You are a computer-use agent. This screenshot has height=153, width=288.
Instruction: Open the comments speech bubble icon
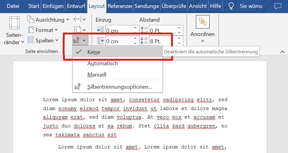[278, 6]
